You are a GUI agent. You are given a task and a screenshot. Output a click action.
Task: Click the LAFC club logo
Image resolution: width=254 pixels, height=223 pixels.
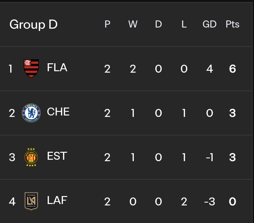(31, 201)
